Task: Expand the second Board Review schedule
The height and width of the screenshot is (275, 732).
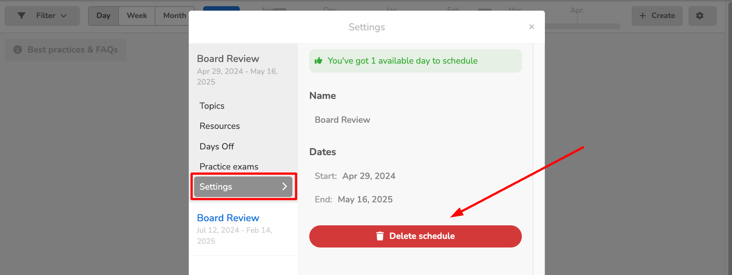Action: 228,218
